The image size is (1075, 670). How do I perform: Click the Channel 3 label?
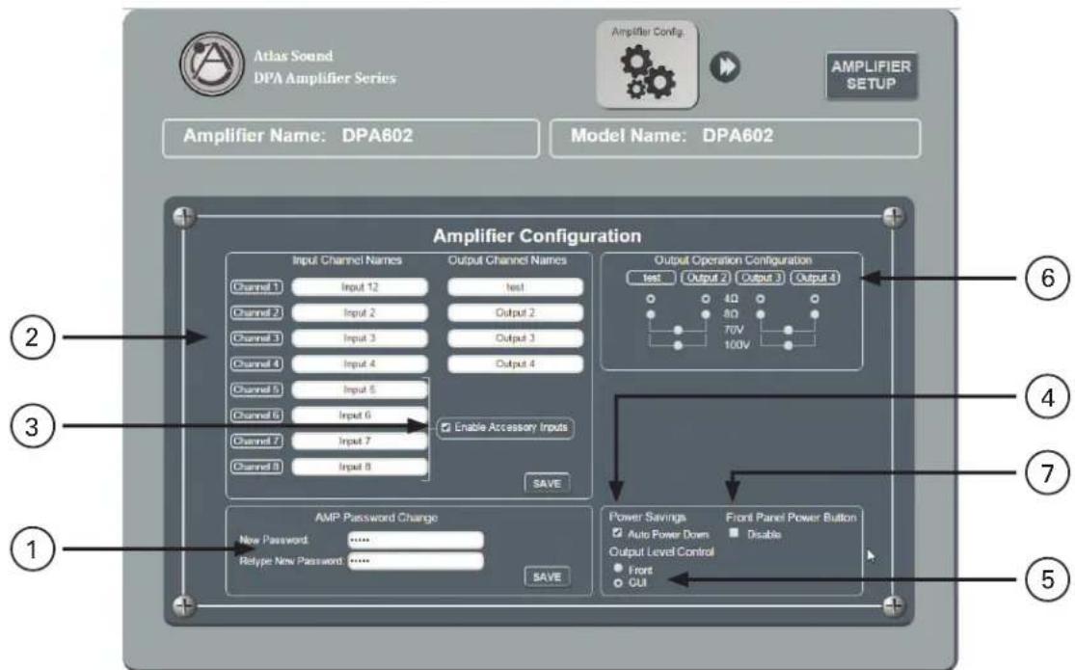[256, 338]
